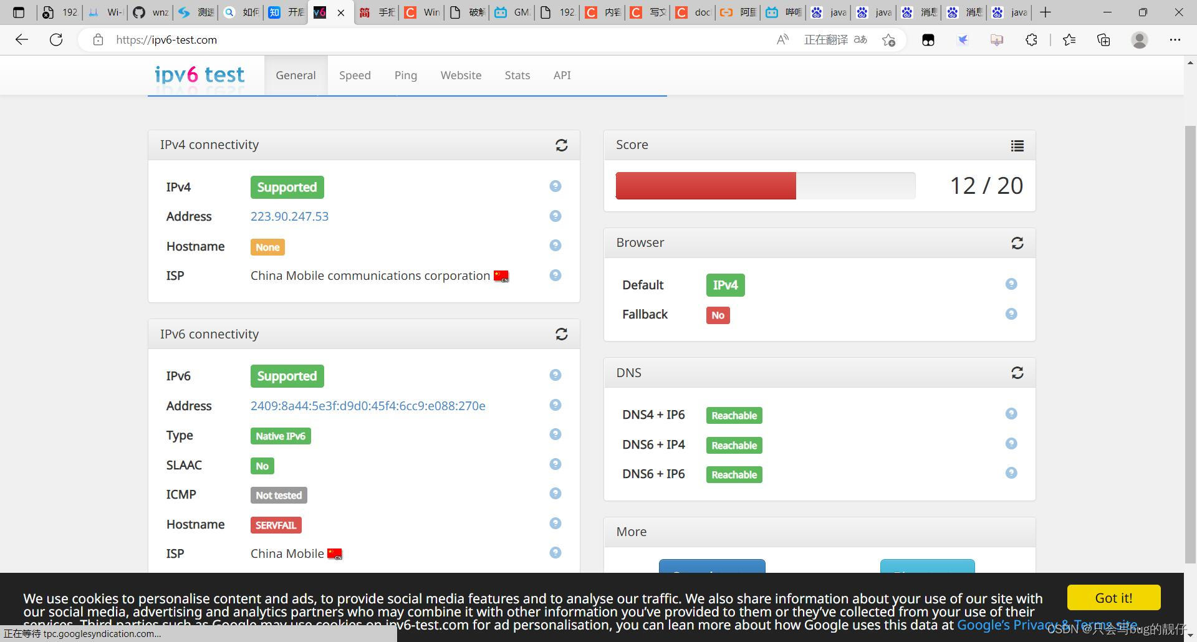Show help for the Fallback row
Viewport: 1197px width, 642px height.
(x=1011, y=314)
